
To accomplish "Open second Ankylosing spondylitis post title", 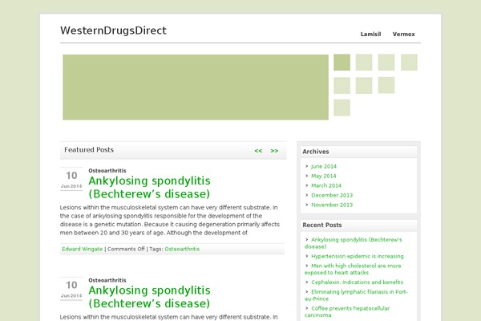I will coord(149,297).
